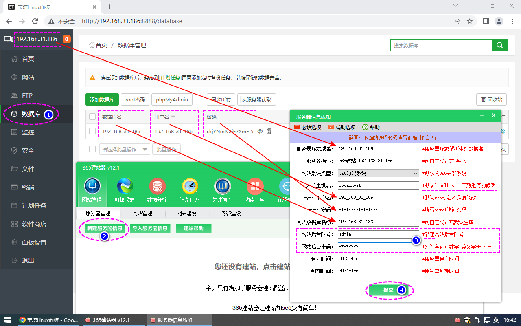Show the database password with the eye icon
Viewport: 521px width, 326px height.
point(260,131)
